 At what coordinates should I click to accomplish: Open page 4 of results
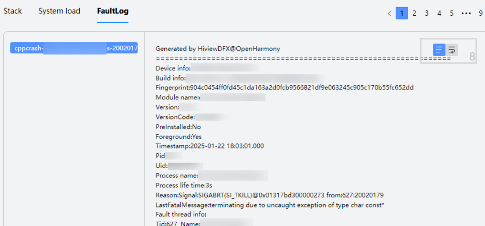[439, 13]
